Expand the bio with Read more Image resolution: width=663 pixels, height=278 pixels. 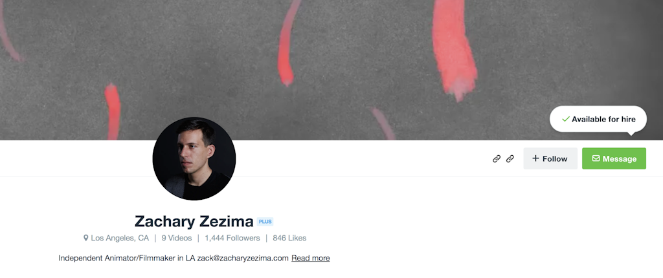tap(310, 258)
